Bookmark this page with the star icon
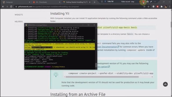This screenshot has width=172, height=97. (x=149, y=6)
